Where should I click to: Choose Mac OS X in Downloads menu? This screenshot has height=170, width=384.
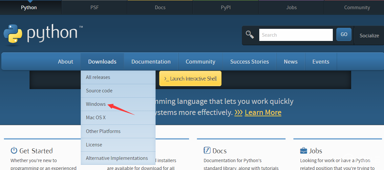point(96,118)
